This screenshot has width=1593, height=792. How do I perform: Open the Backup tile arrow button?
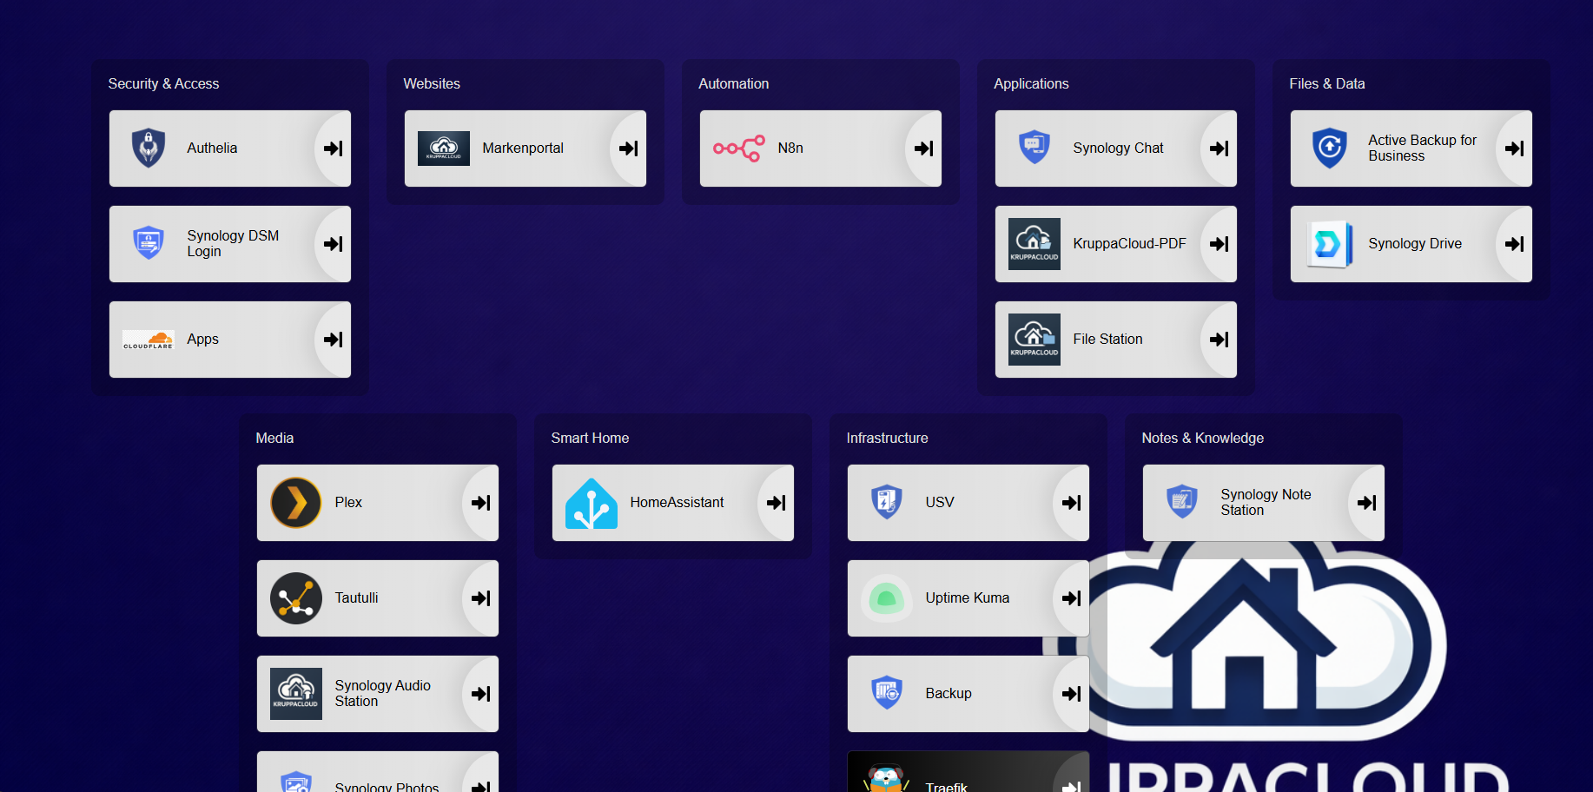click(x=1071, y=693)
